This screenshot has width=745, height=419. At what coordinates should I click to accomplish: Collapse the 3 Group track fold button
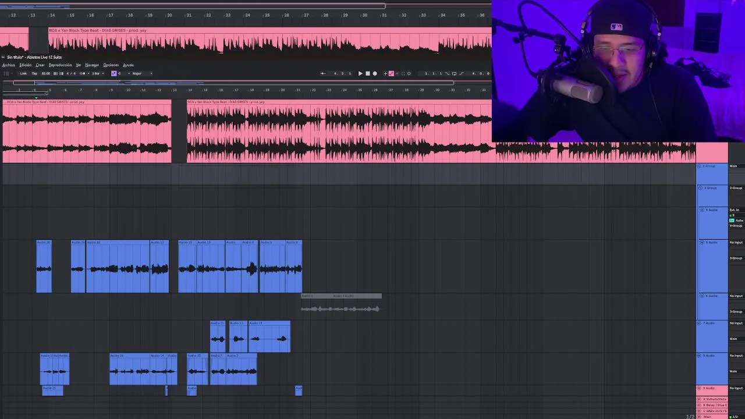[x=701, y=188]
